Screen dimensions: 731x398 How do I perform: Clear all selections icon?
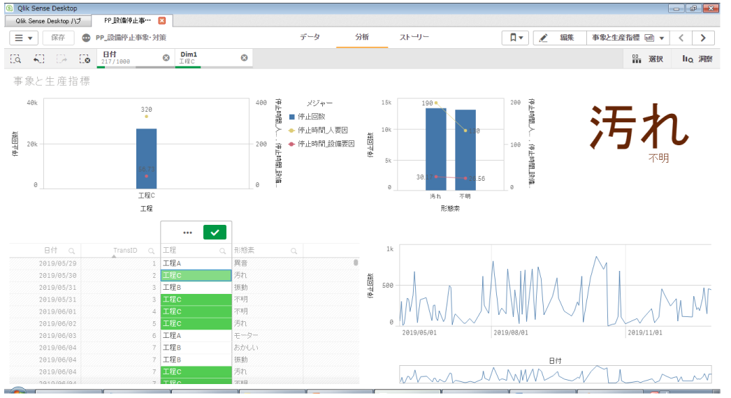coord(85,59)
